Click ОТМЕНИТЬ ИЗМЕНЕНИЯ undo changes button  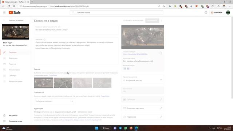[x=133, y=20]
